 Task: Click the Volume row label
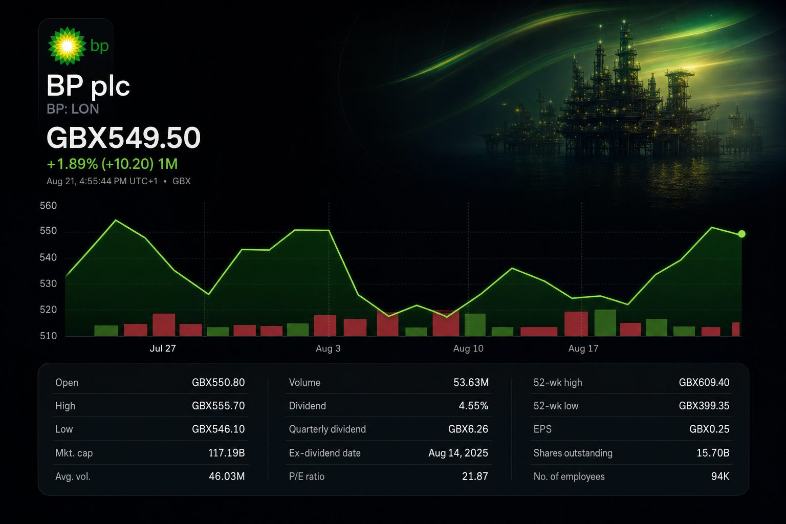pos(304,382)
